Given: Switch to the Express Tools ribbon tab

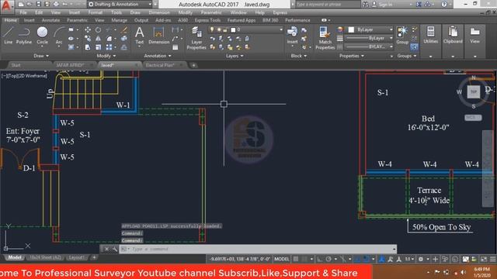Looking at the screenshot, I should click(207, 20).
